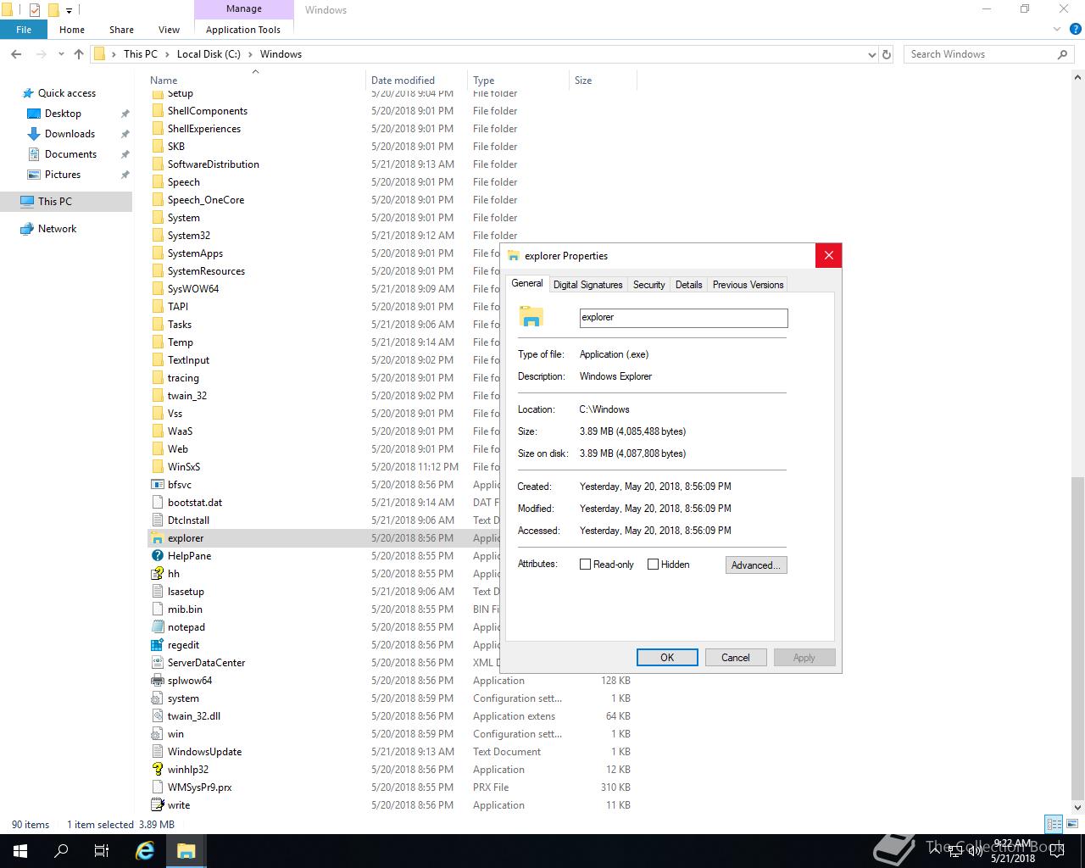This screenshot has width=1085, height=868.
Task: Click the file name field in Properties
Action: 684,318
